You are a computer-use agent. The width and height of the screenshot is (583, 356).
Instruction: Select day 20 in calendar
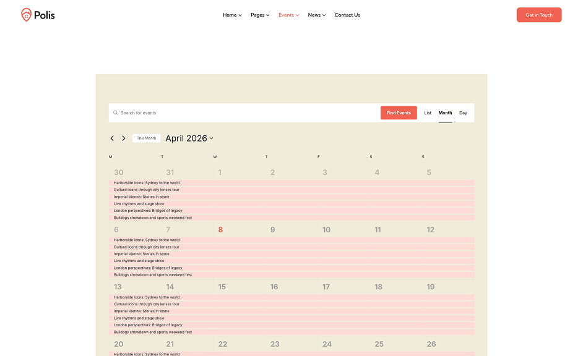[x=119, y=344]
